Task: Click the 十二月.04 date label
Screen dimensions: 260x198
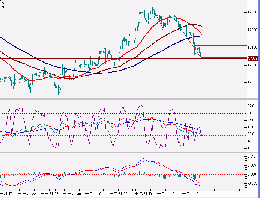Action: tap(94, 194)
